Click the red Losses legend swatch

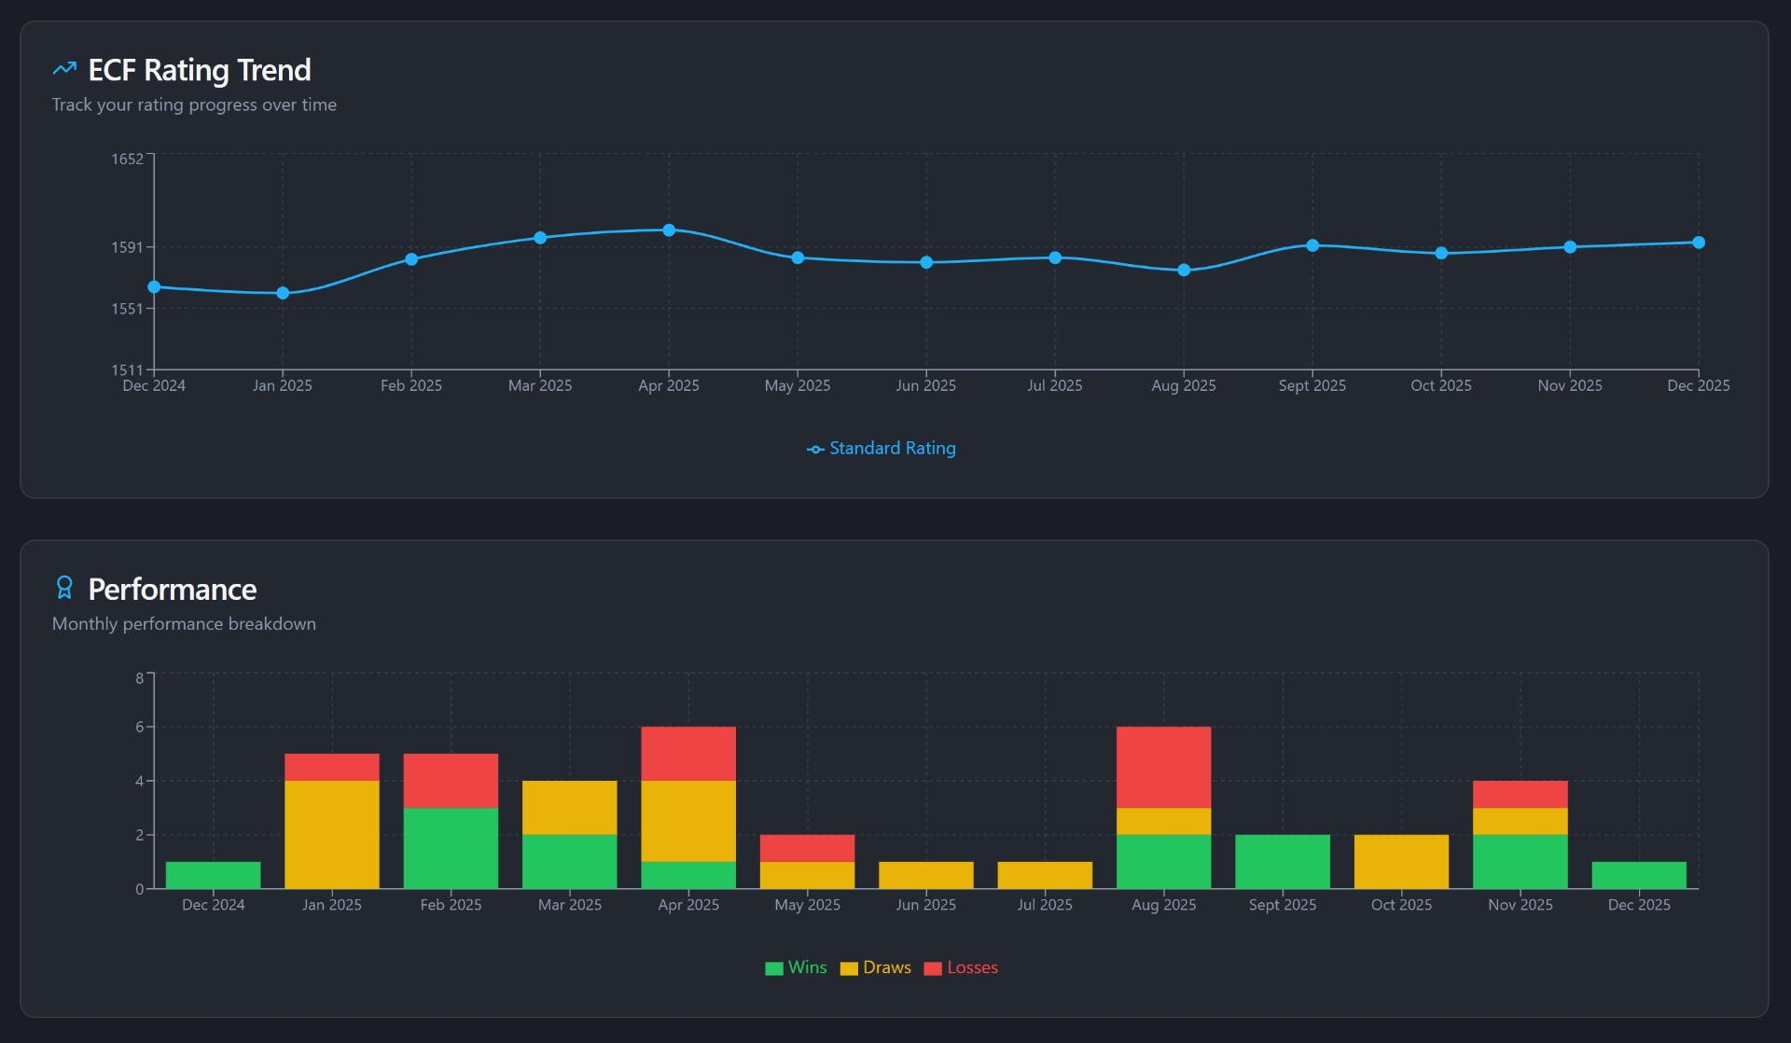click(932, 968)
